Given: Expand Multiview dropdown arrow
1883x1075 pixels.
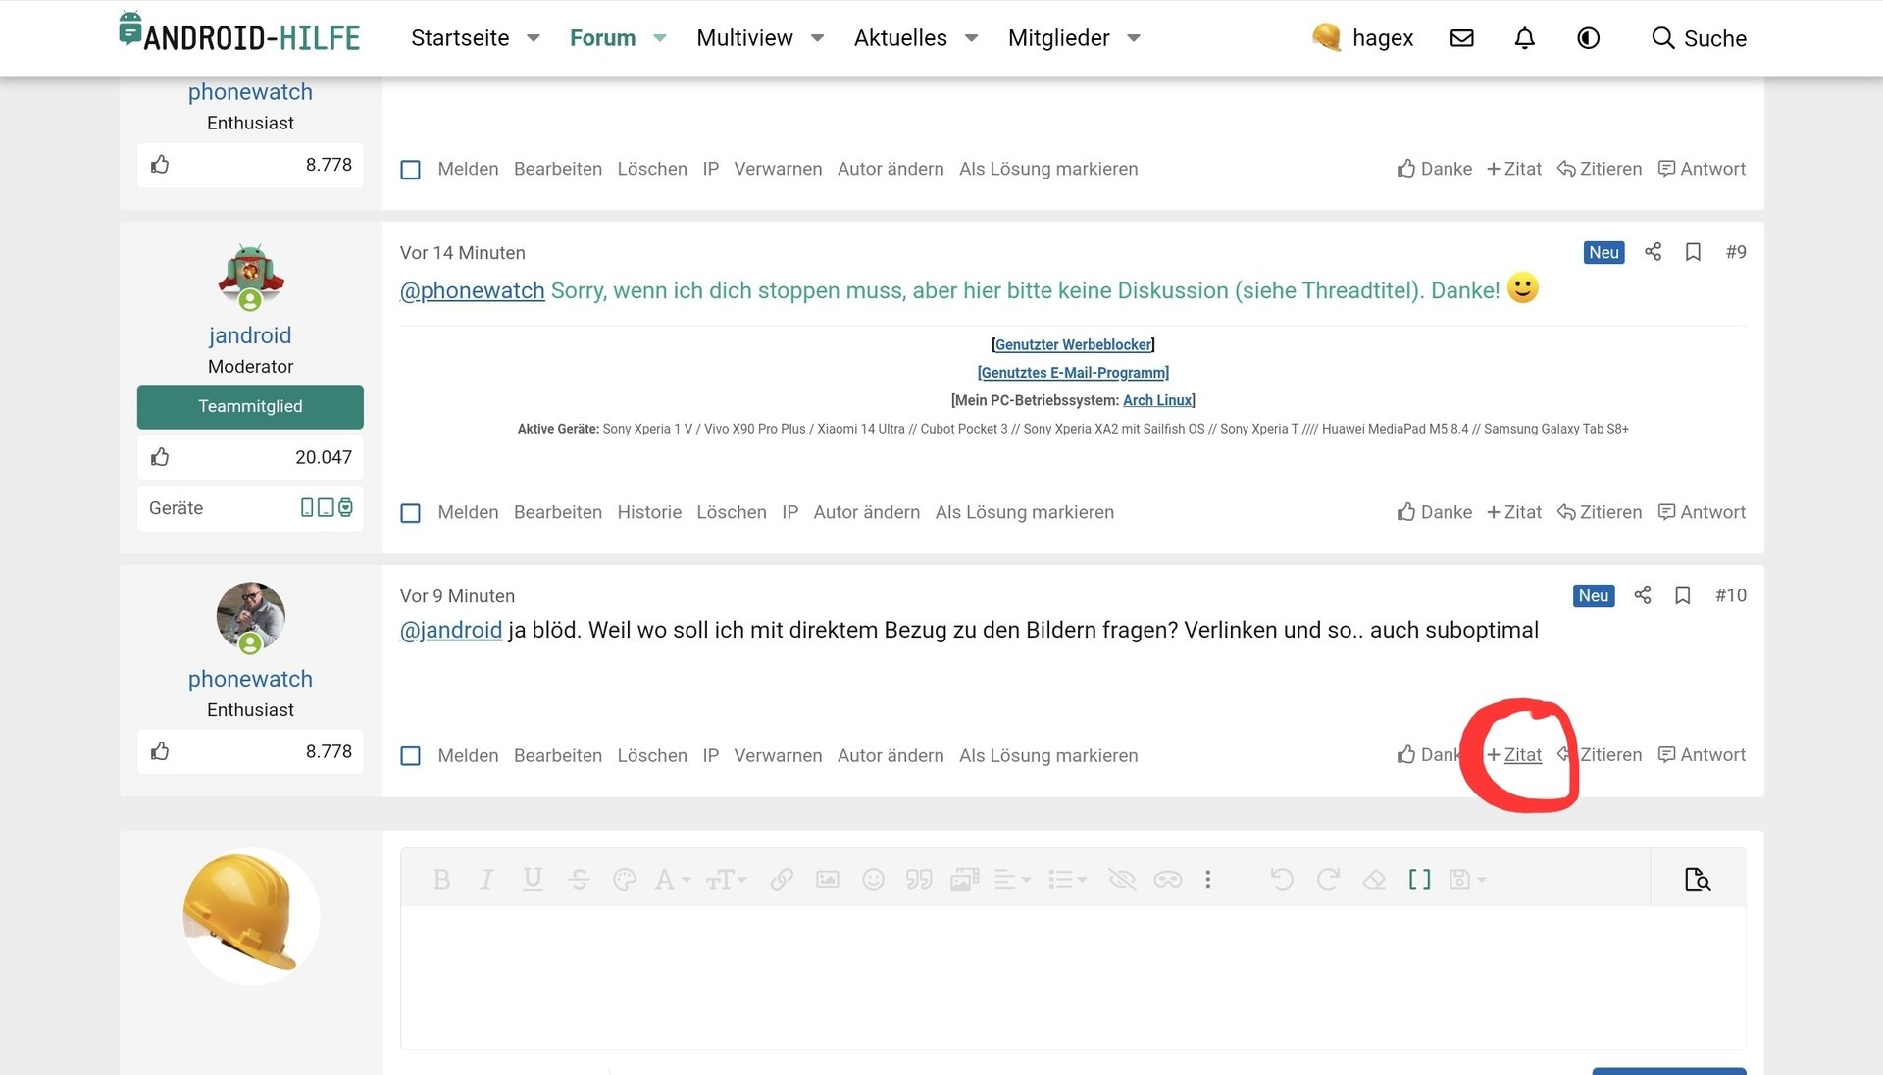Looking at the screenshot, I should (x=817, y=38).
